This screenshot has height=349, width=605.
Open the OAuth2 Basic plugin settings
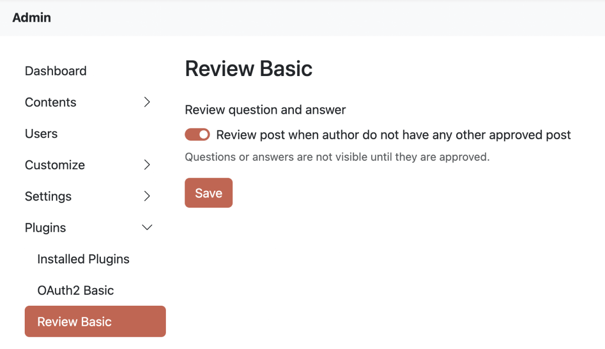point(76,290)
